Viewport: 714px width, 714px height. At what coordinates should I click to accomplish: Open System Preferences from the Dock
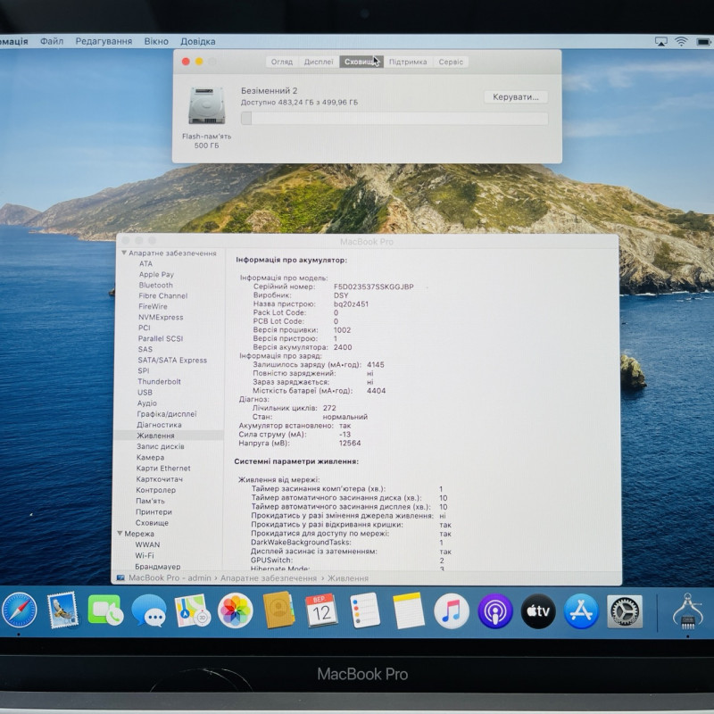click(x=625, y=611)
